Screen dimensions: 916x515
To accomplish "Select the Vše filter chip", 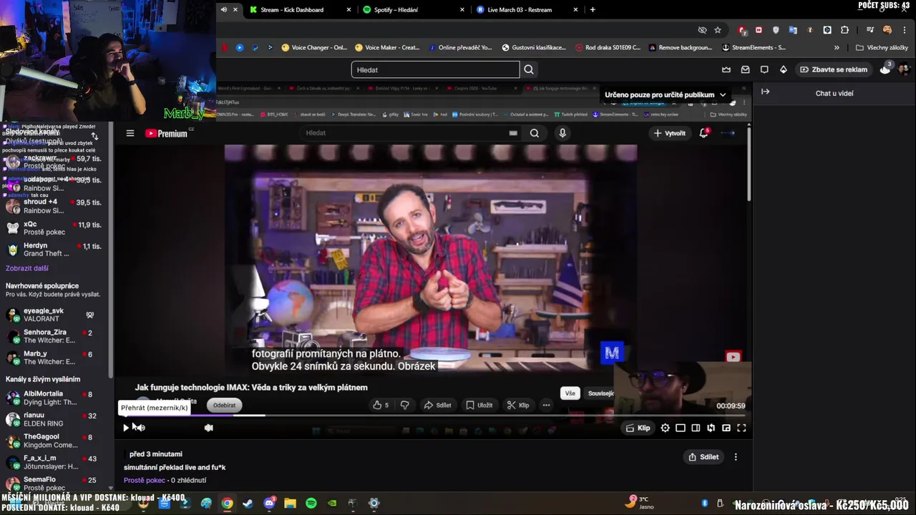I will click(x=570, y=393).
